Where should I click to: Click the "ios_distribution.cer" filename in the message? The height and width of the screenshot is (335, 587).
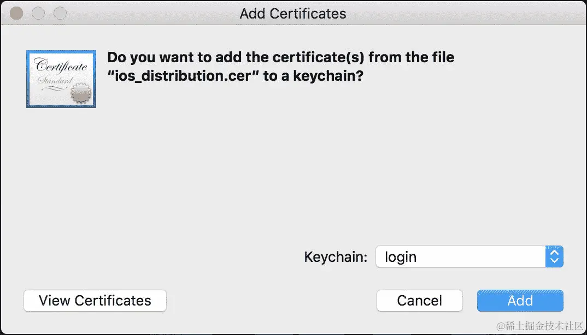coord(184,76)
